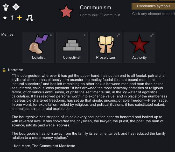Select the Collectivist meme card
The width and height of the screenshot is (175, 152).
click(x=72, y=47)
